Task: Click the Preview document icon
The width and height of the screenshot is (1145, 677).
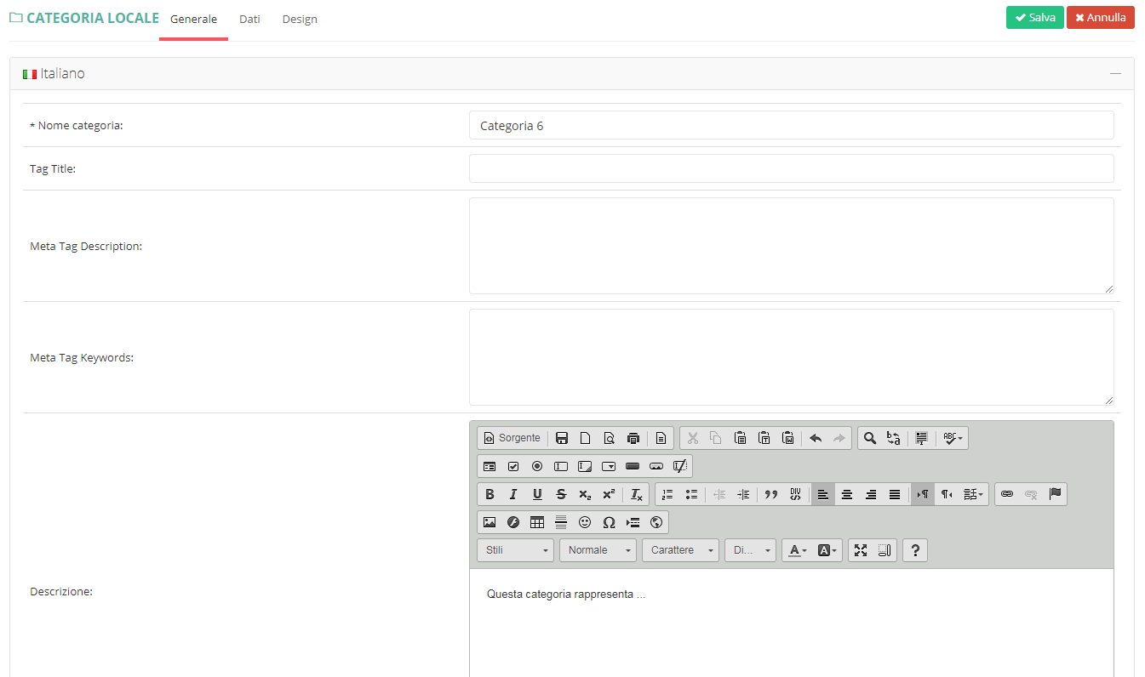Action: [610, 438]
